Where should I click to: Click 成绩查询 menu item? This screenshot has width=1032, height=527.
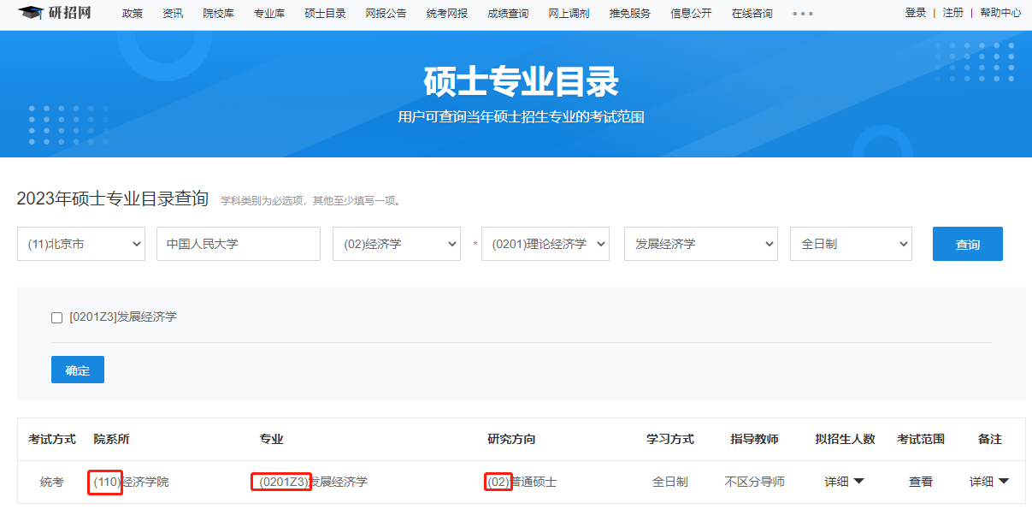[x=508, y=14]
